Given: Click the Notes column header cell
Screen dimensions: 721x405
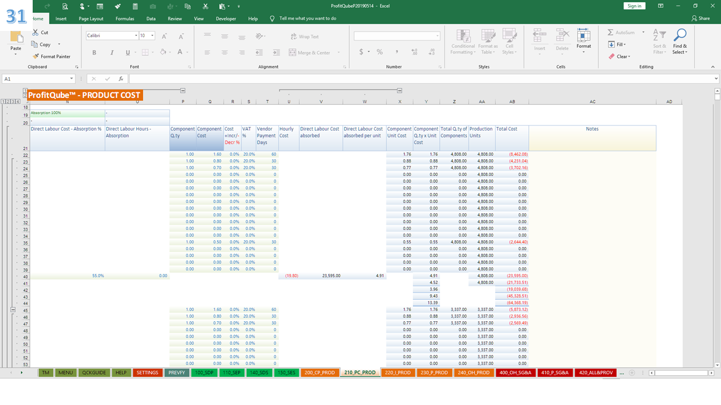Looking at the screenshot, I should point(592,138).
